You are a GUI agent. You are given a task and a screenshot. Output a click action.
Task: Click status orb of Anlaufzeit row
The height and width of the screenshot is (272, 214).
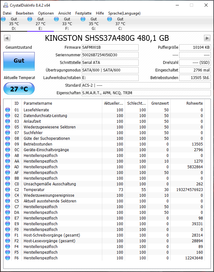tap(8, 121)
